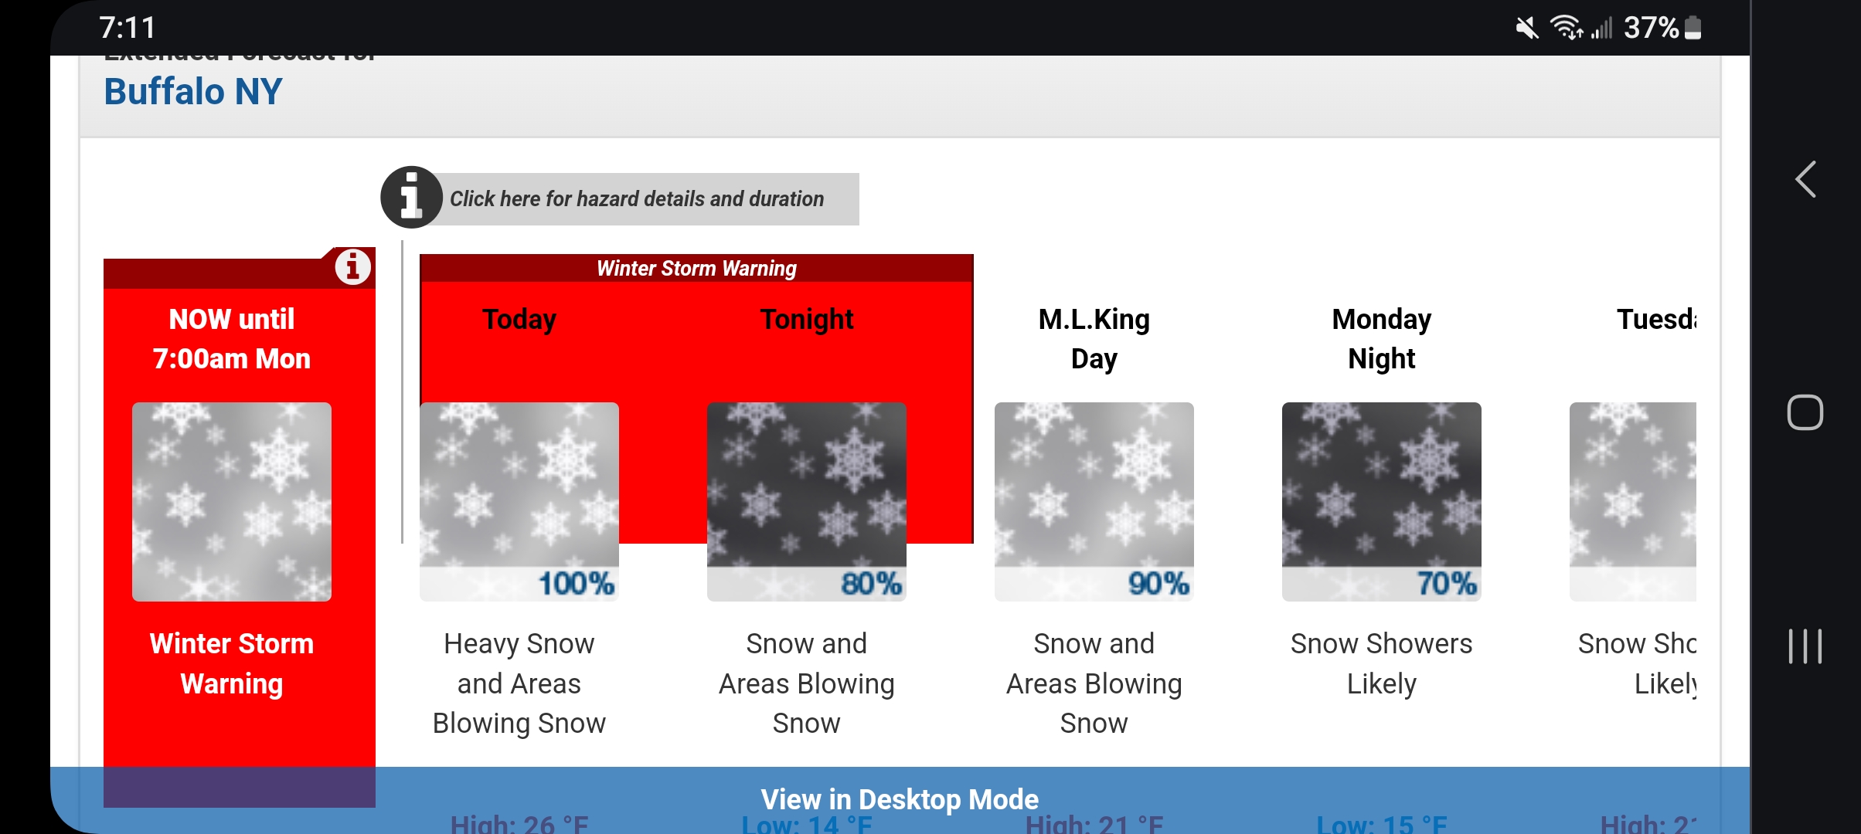Tap the Wi-Fi status icon
Image resolution: width=1861 pixels, height=834 pixels.
(1567, 28)
